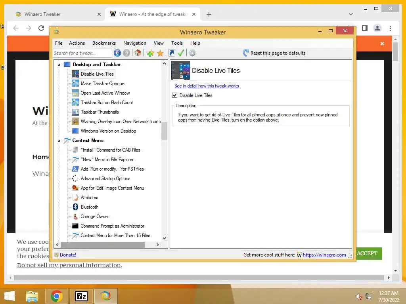Click the Search for a tweak field

pos(82,53)
